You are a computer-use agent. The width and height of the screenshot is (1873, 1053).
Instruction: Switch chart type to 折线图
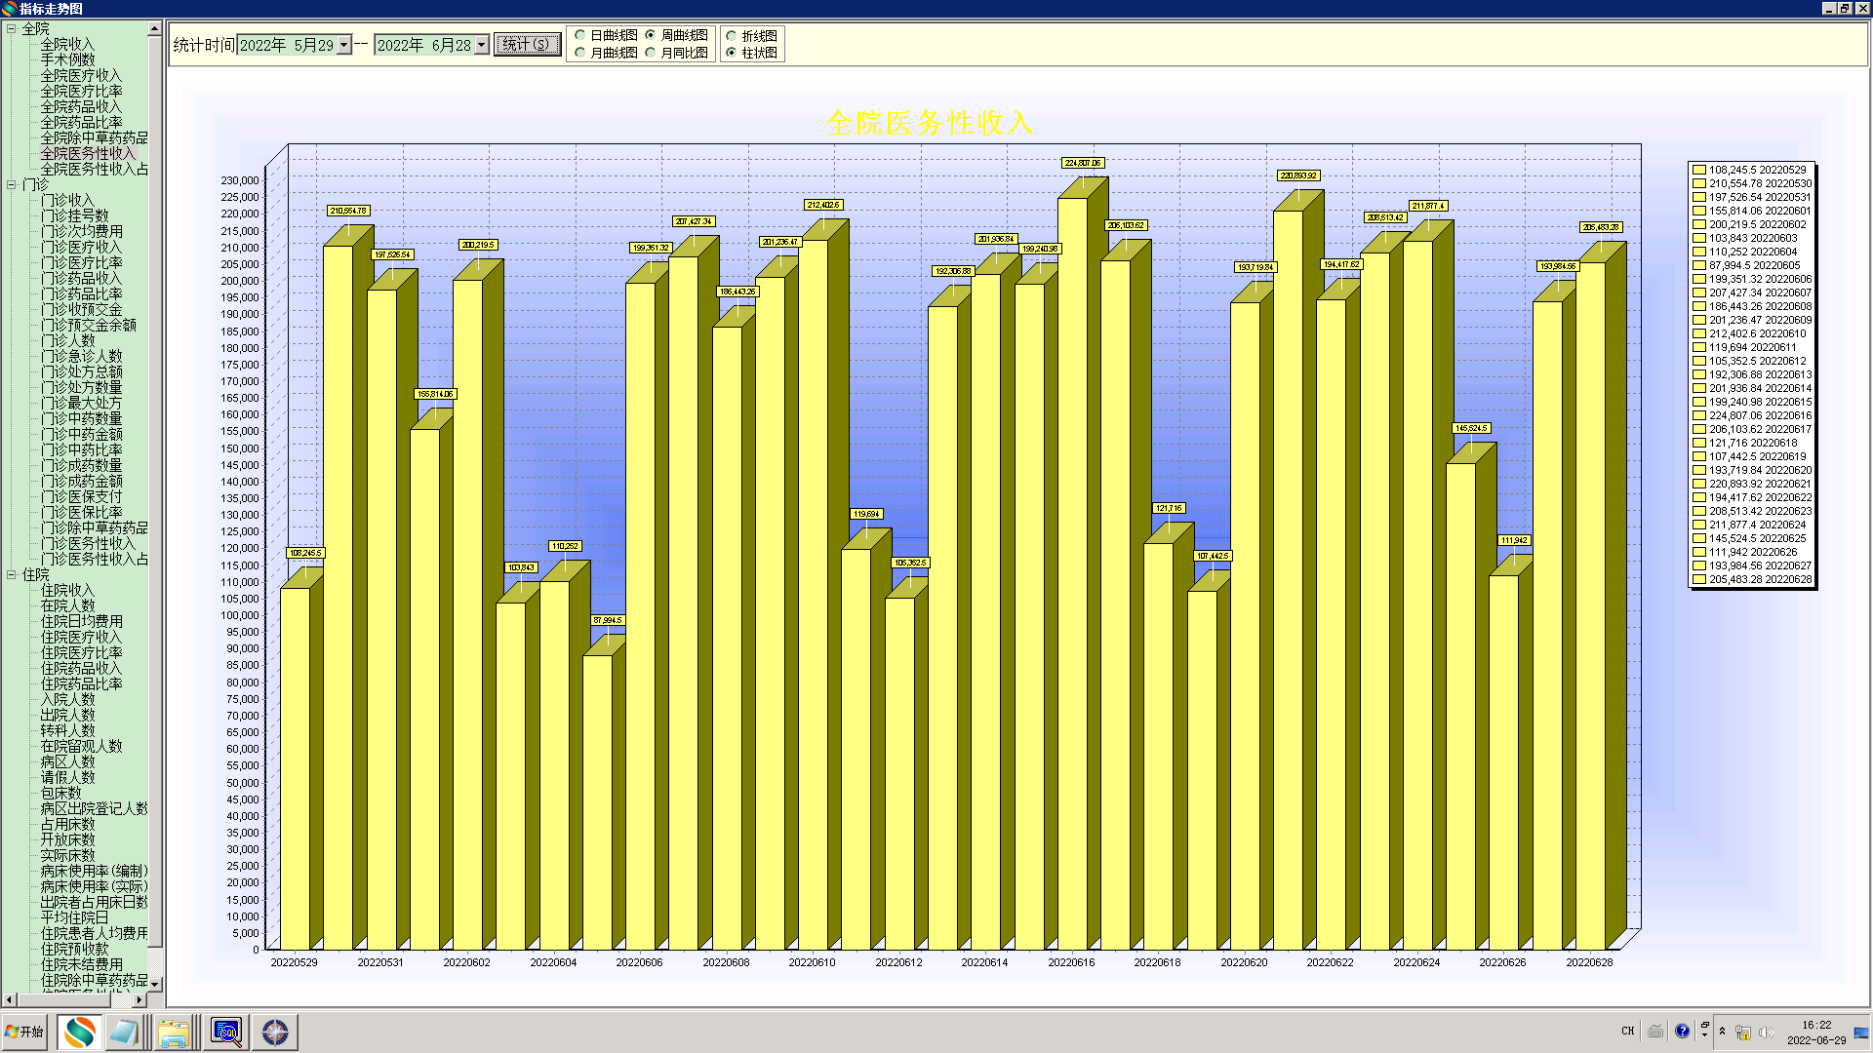[732, 35]
